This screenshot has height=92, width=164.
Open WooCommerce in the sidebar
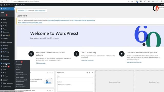point(7,43)
